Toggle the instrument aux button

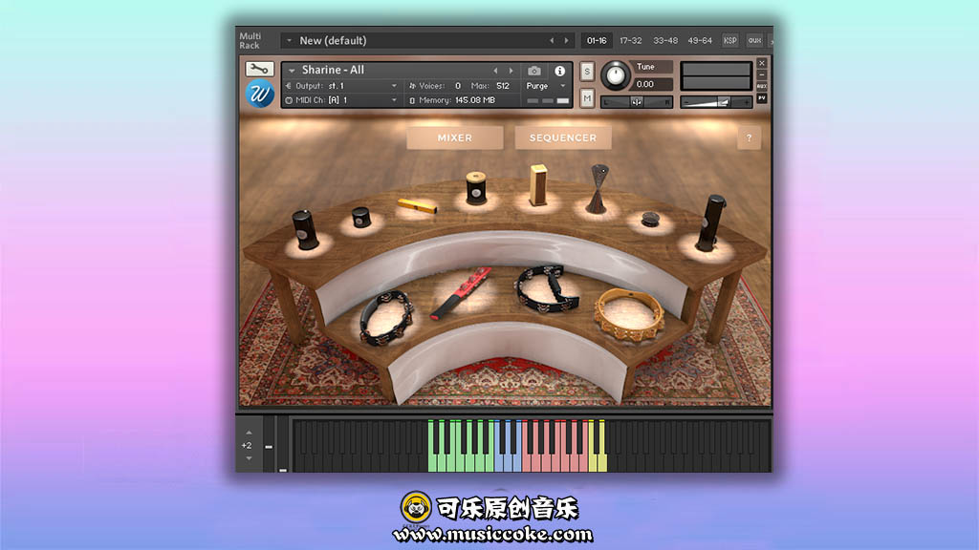click(x=762, y=87)
